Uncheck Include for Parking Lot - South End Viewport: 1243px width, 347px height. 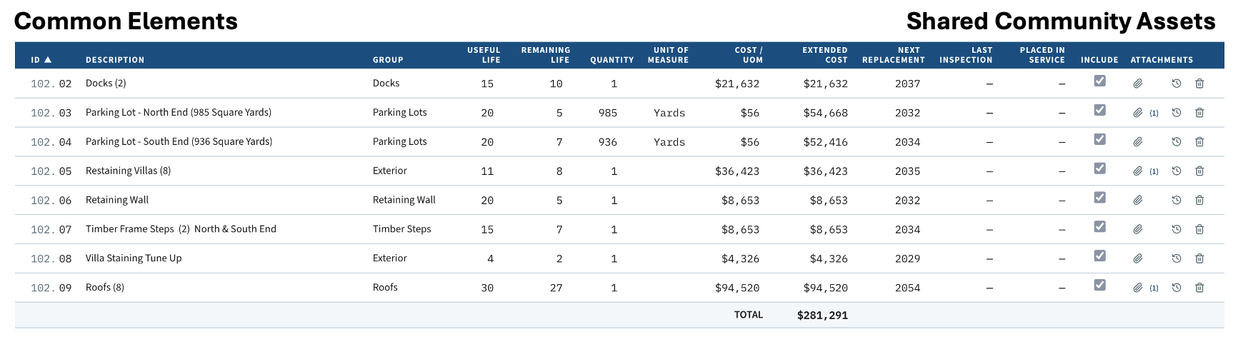[x=1100, y=140]
